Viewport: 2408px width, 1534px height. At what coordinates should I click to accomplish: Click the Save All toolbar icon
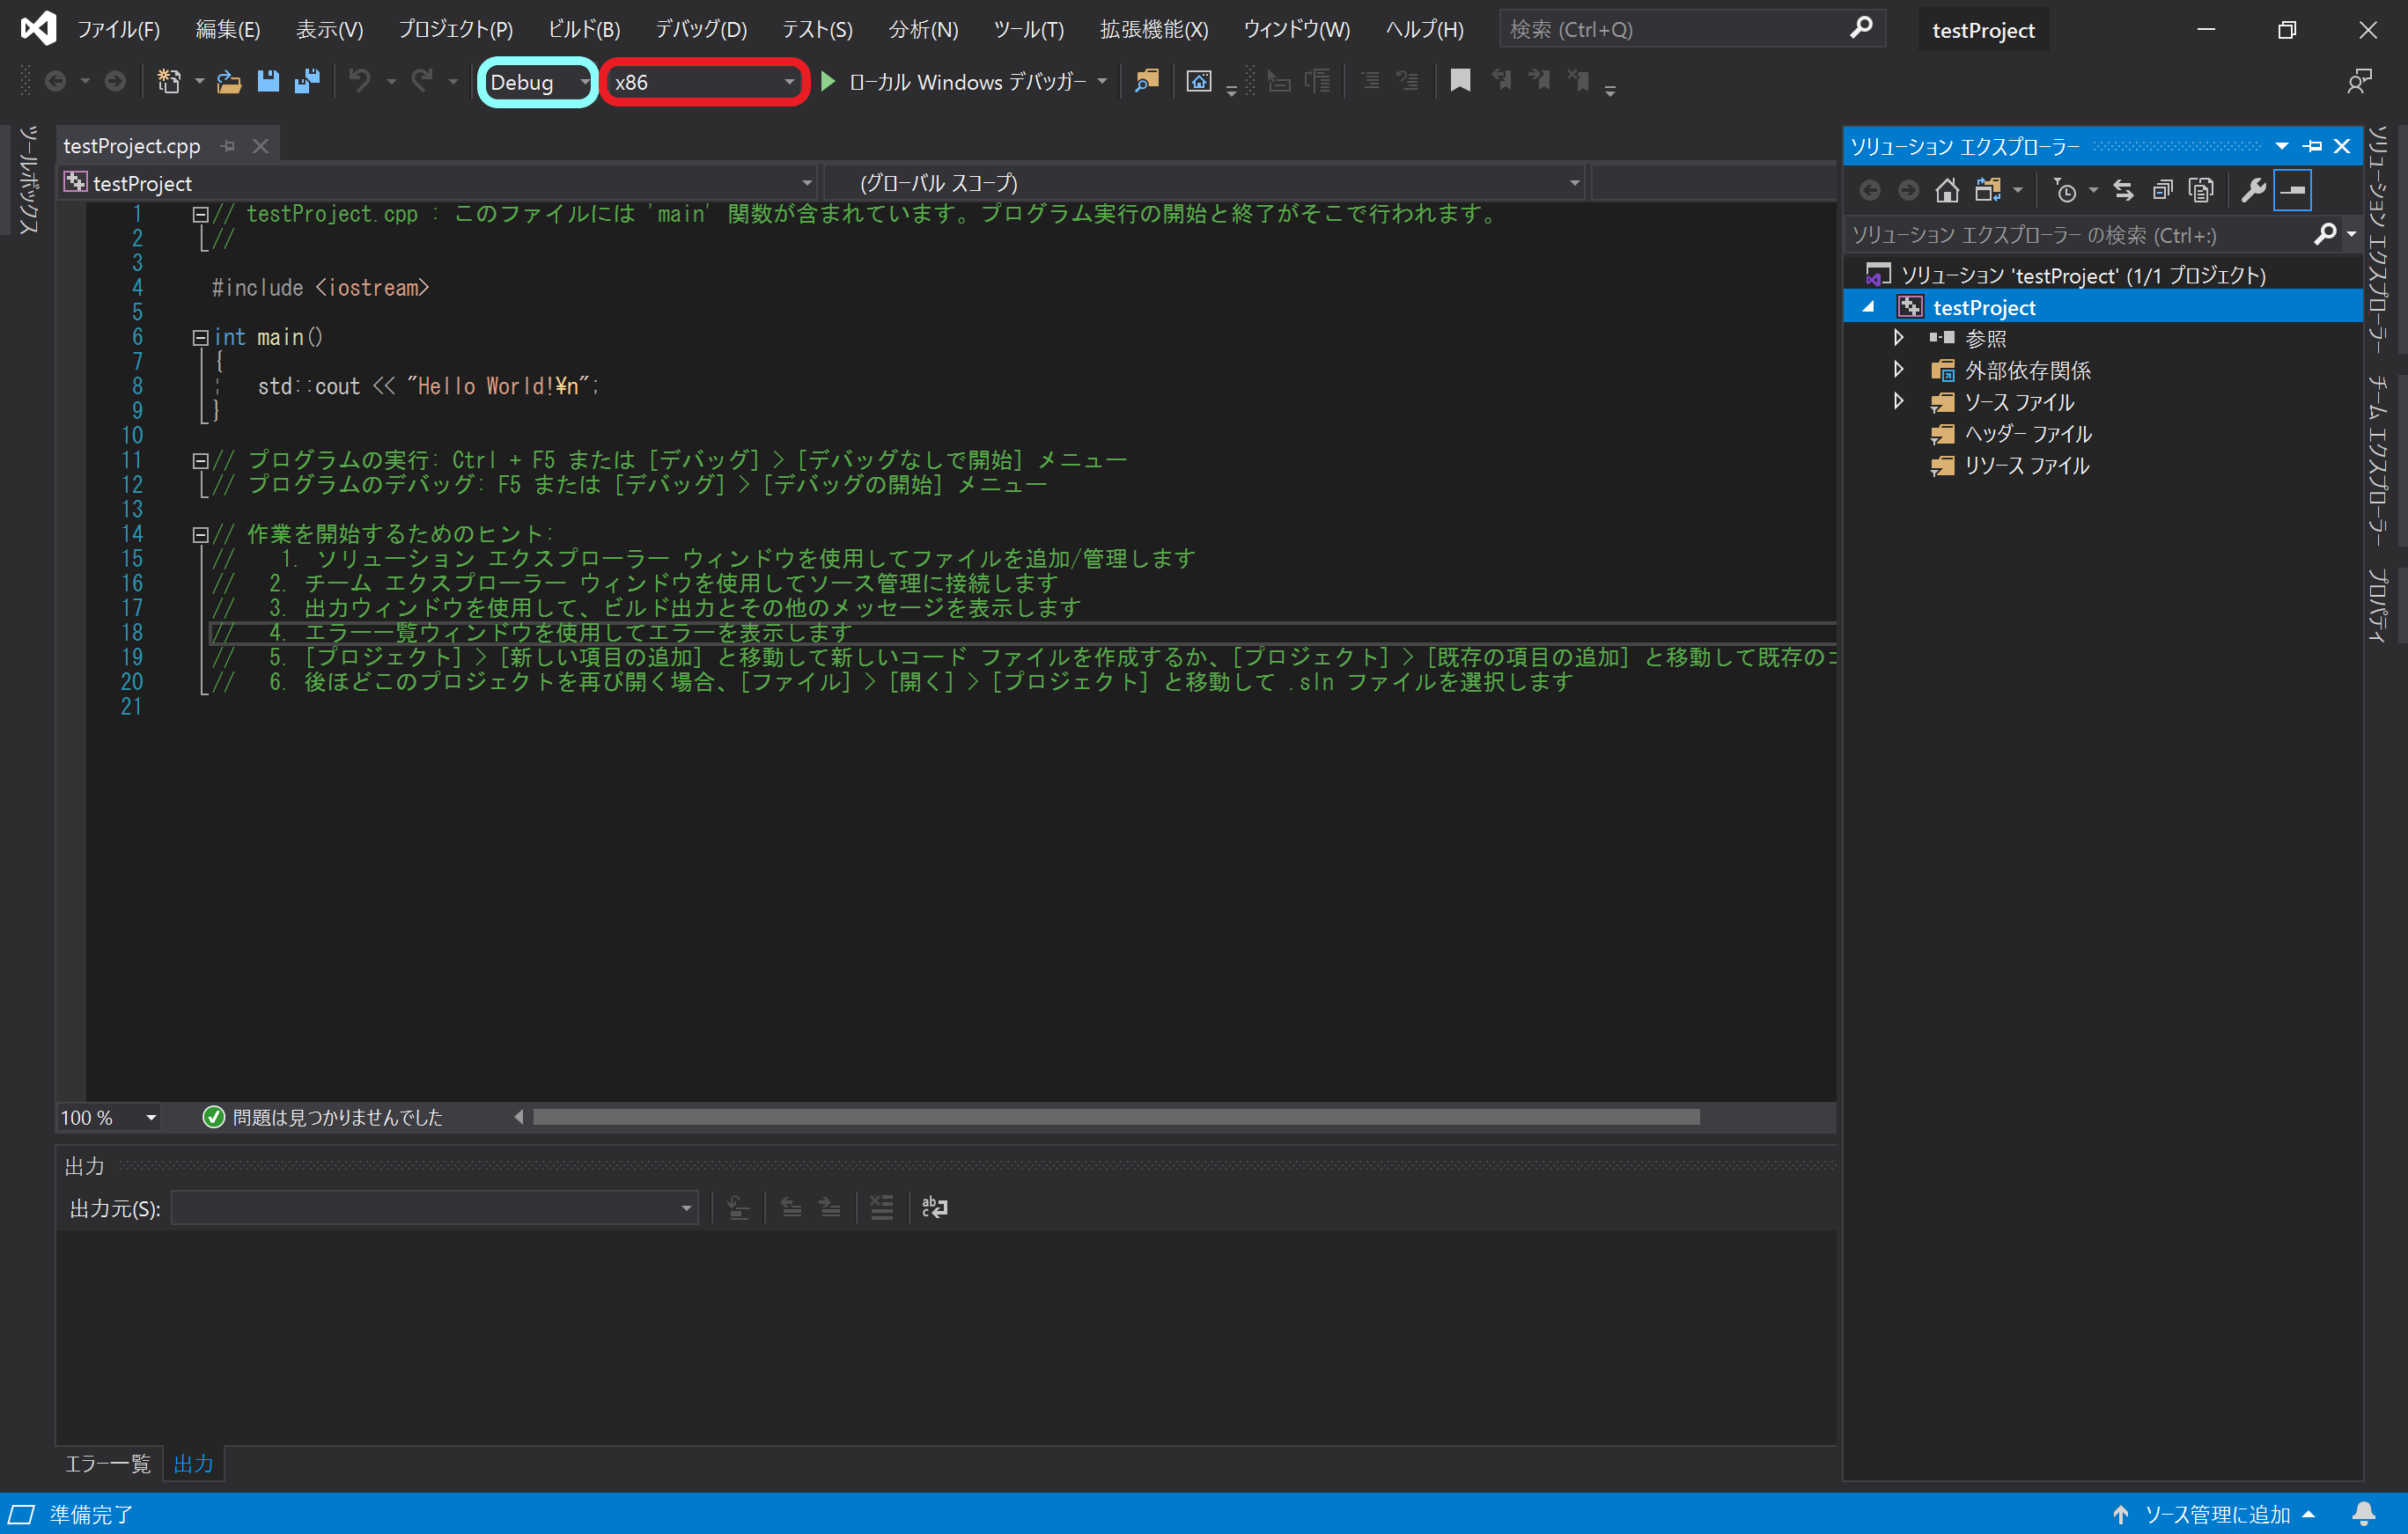pyautogui.click(x=307, y=81)
